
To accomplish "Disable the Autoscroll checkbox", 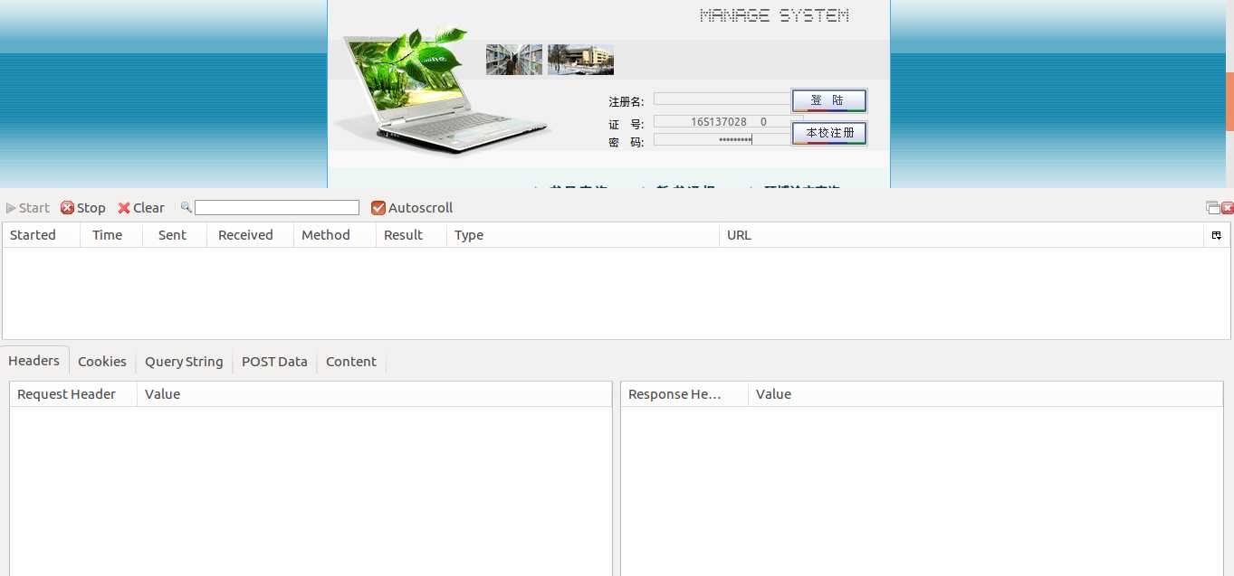I will pyautogui.click(x=378, y=208).
